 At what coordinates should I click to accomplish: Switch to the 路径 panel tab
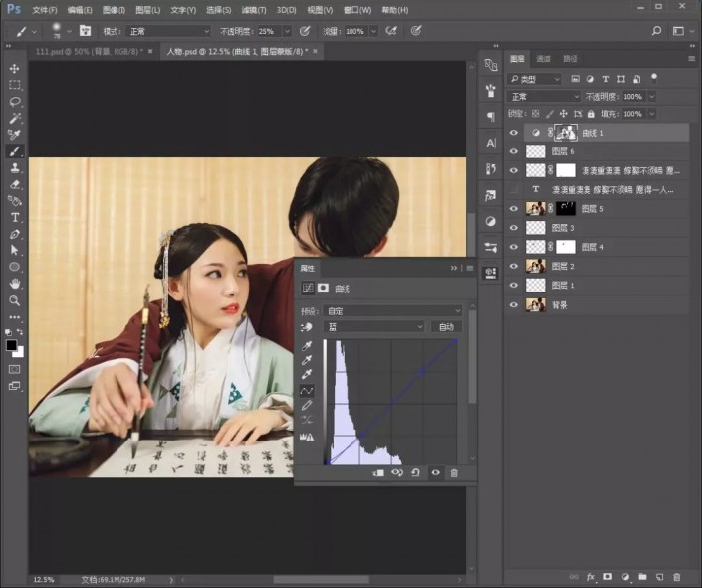[x=570, y=58]
